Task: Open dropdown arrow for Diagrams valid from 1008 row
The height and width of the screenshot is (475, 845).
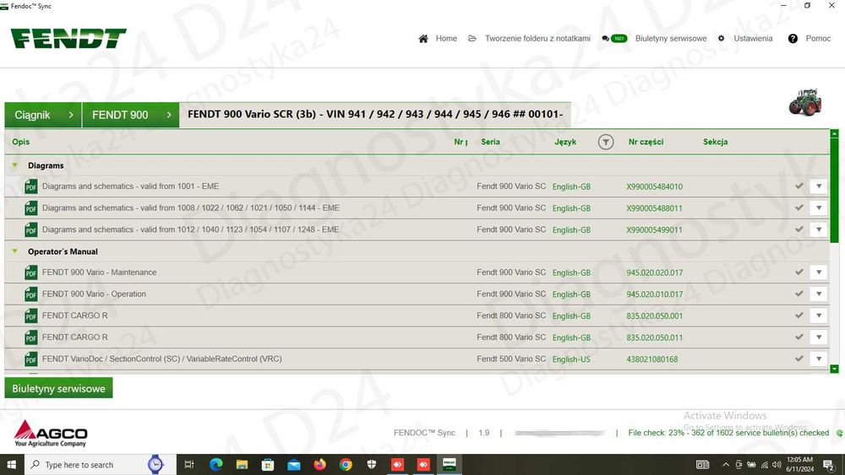Action: pyautogui.click(x=819, y=208)
